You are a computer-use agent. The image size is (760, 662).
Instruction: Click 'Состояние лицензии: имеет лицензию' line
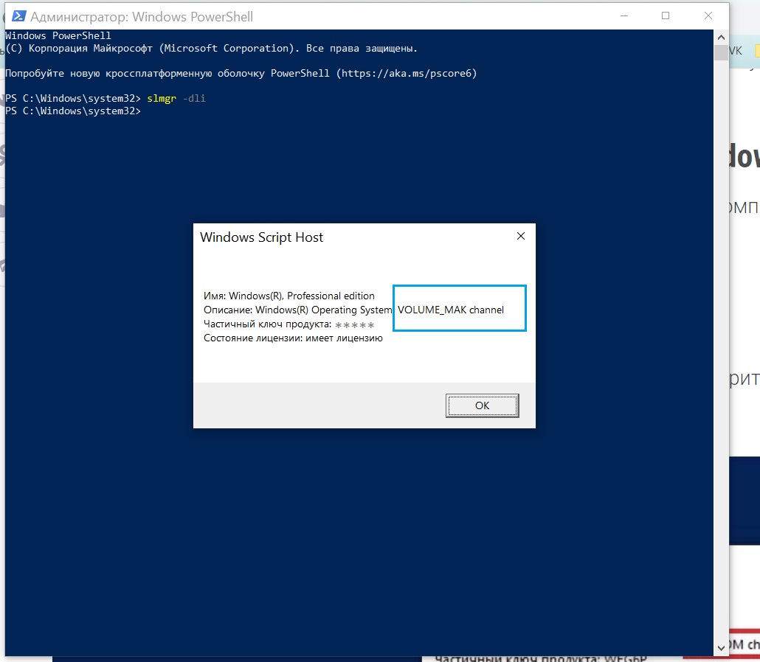(293, 338)
